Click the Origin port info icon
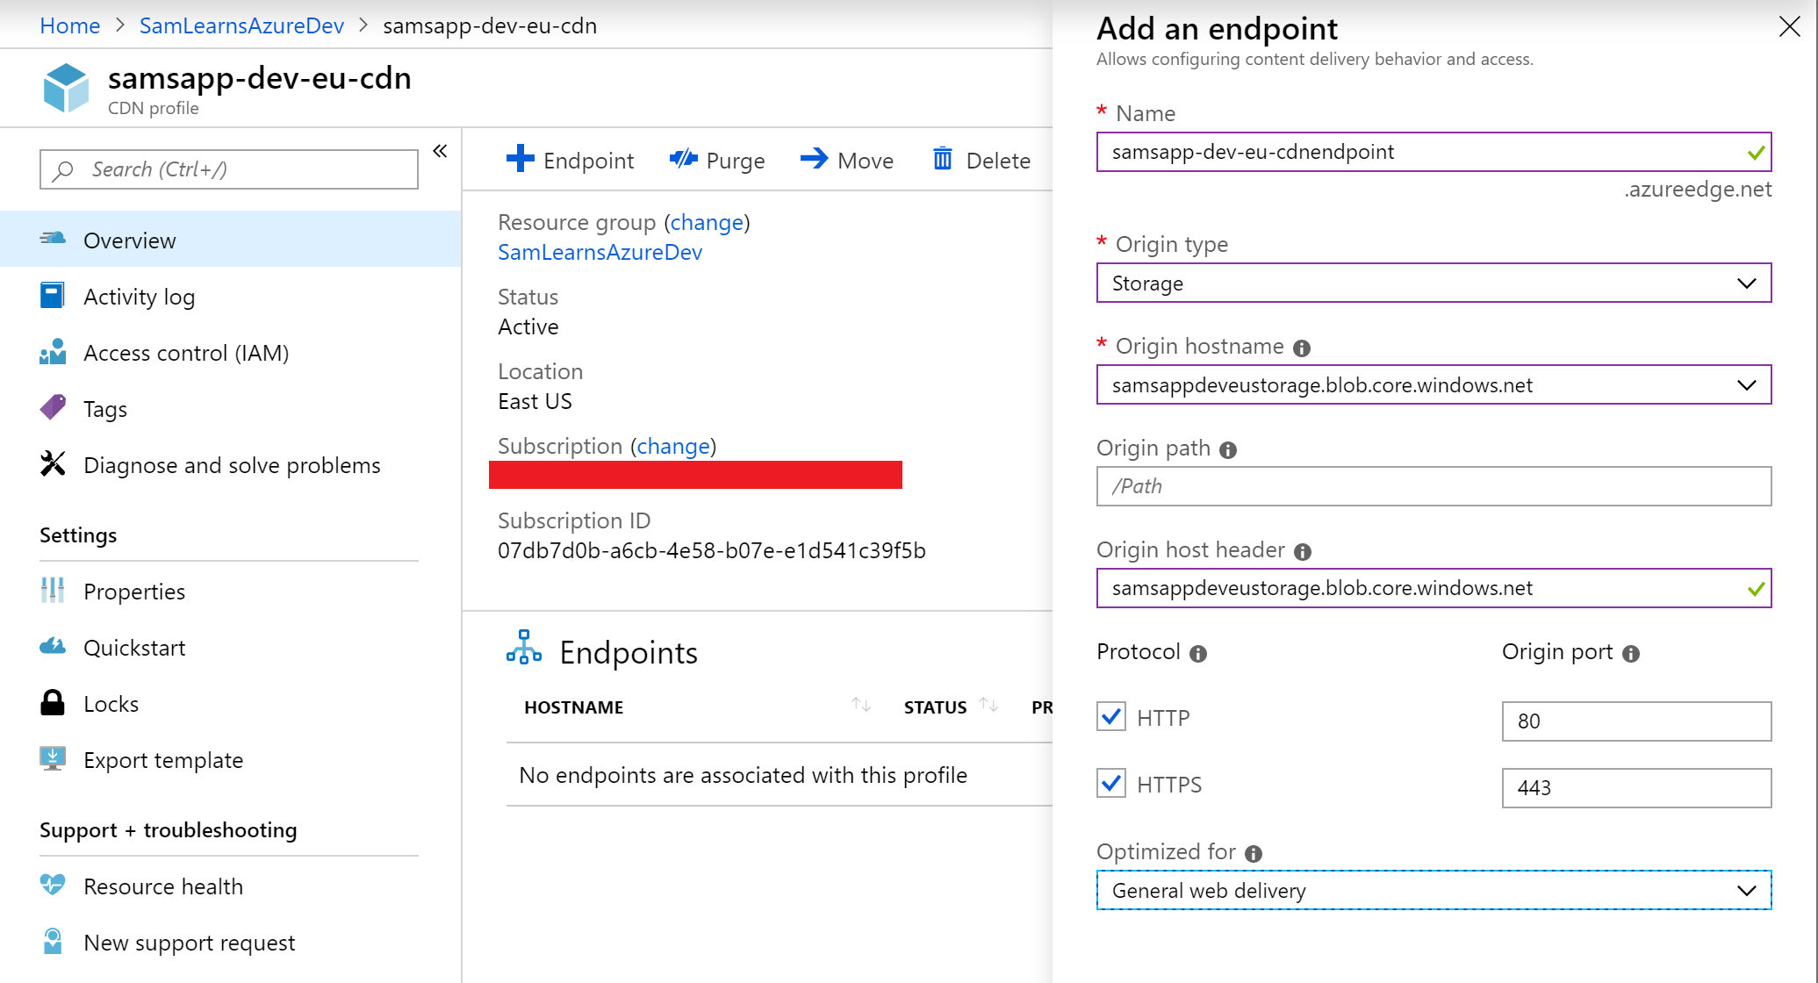Screen dimensions: 1818x983 pos(1631,654)
